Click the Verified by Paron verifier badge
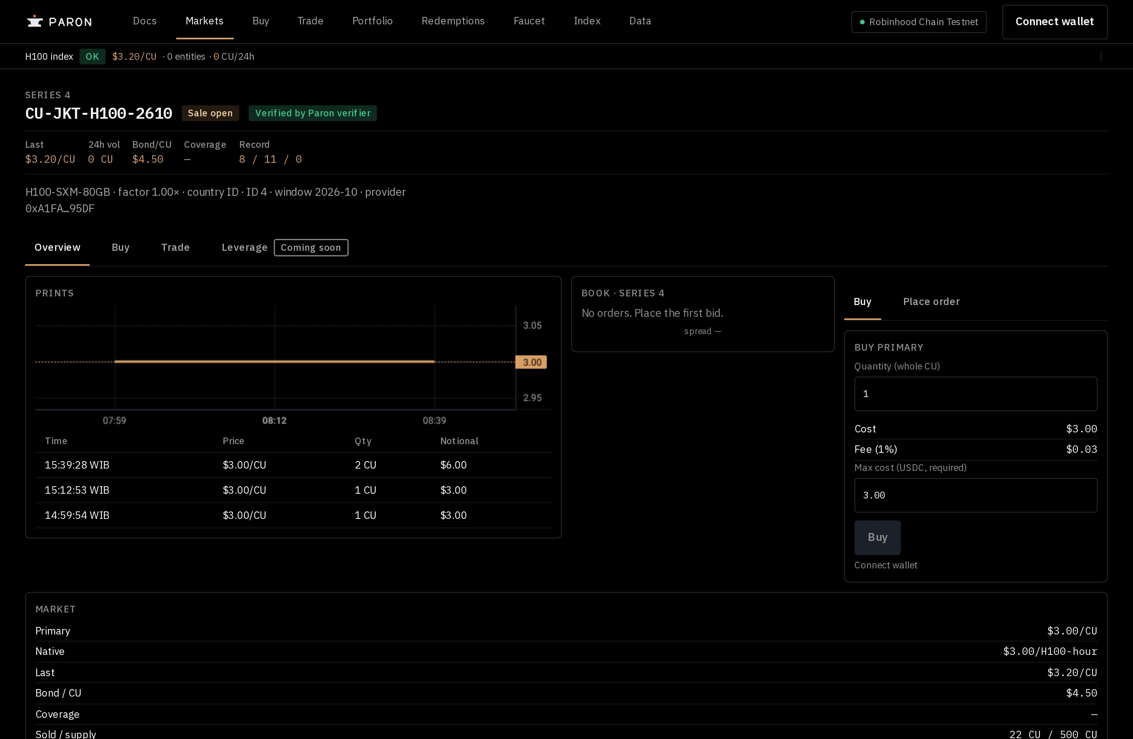 313,113
